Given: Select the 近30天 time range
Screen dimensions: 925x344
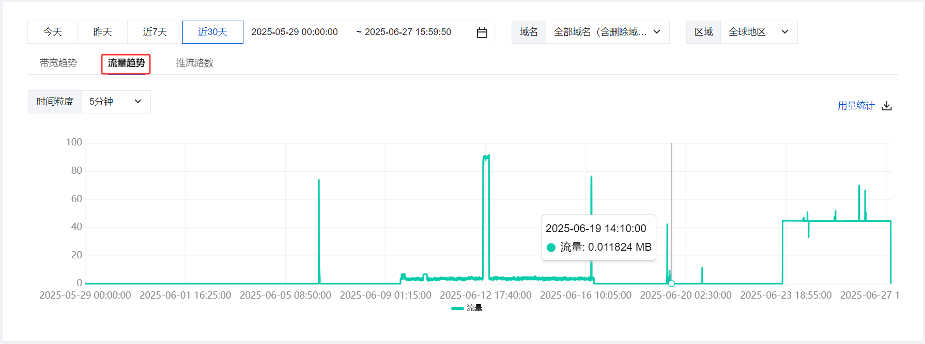Looking at the screenshot, I should pyautogui.click(x=213, y=32).
